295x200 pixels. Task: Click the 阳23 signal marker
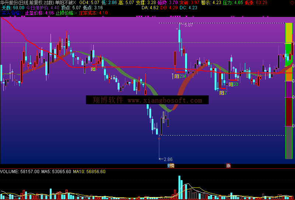coord(233,84)
